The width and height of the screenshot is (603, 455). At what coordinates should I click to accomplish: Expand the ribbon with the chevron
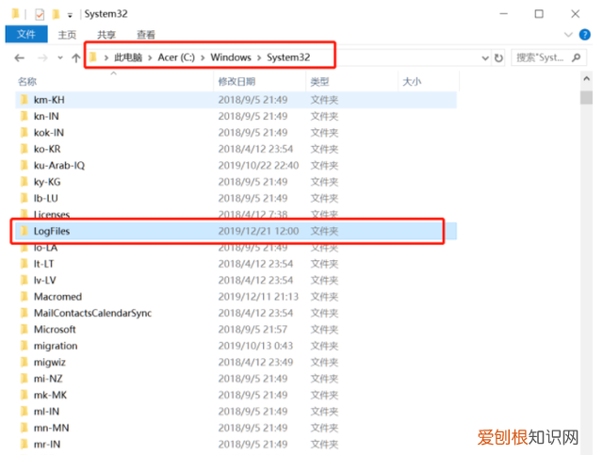(568, 35)
